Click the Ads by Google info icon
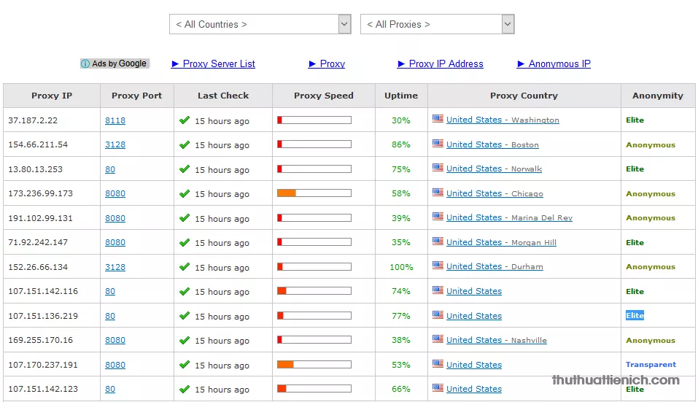The width and height of the screenshot is (698, 402). [x=85, y=64]
